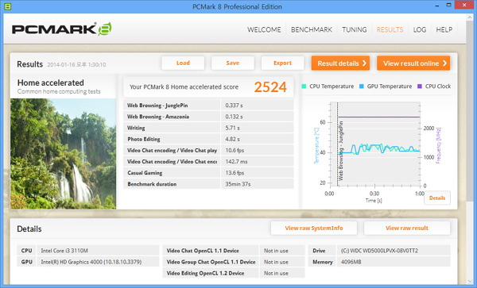Screen dimensions: 477x288
Task: Click the Load button
Action: (x=183, y=63)
